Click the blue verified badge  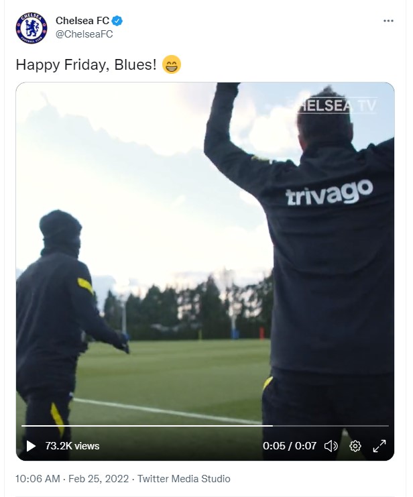[x=117, y=21]
